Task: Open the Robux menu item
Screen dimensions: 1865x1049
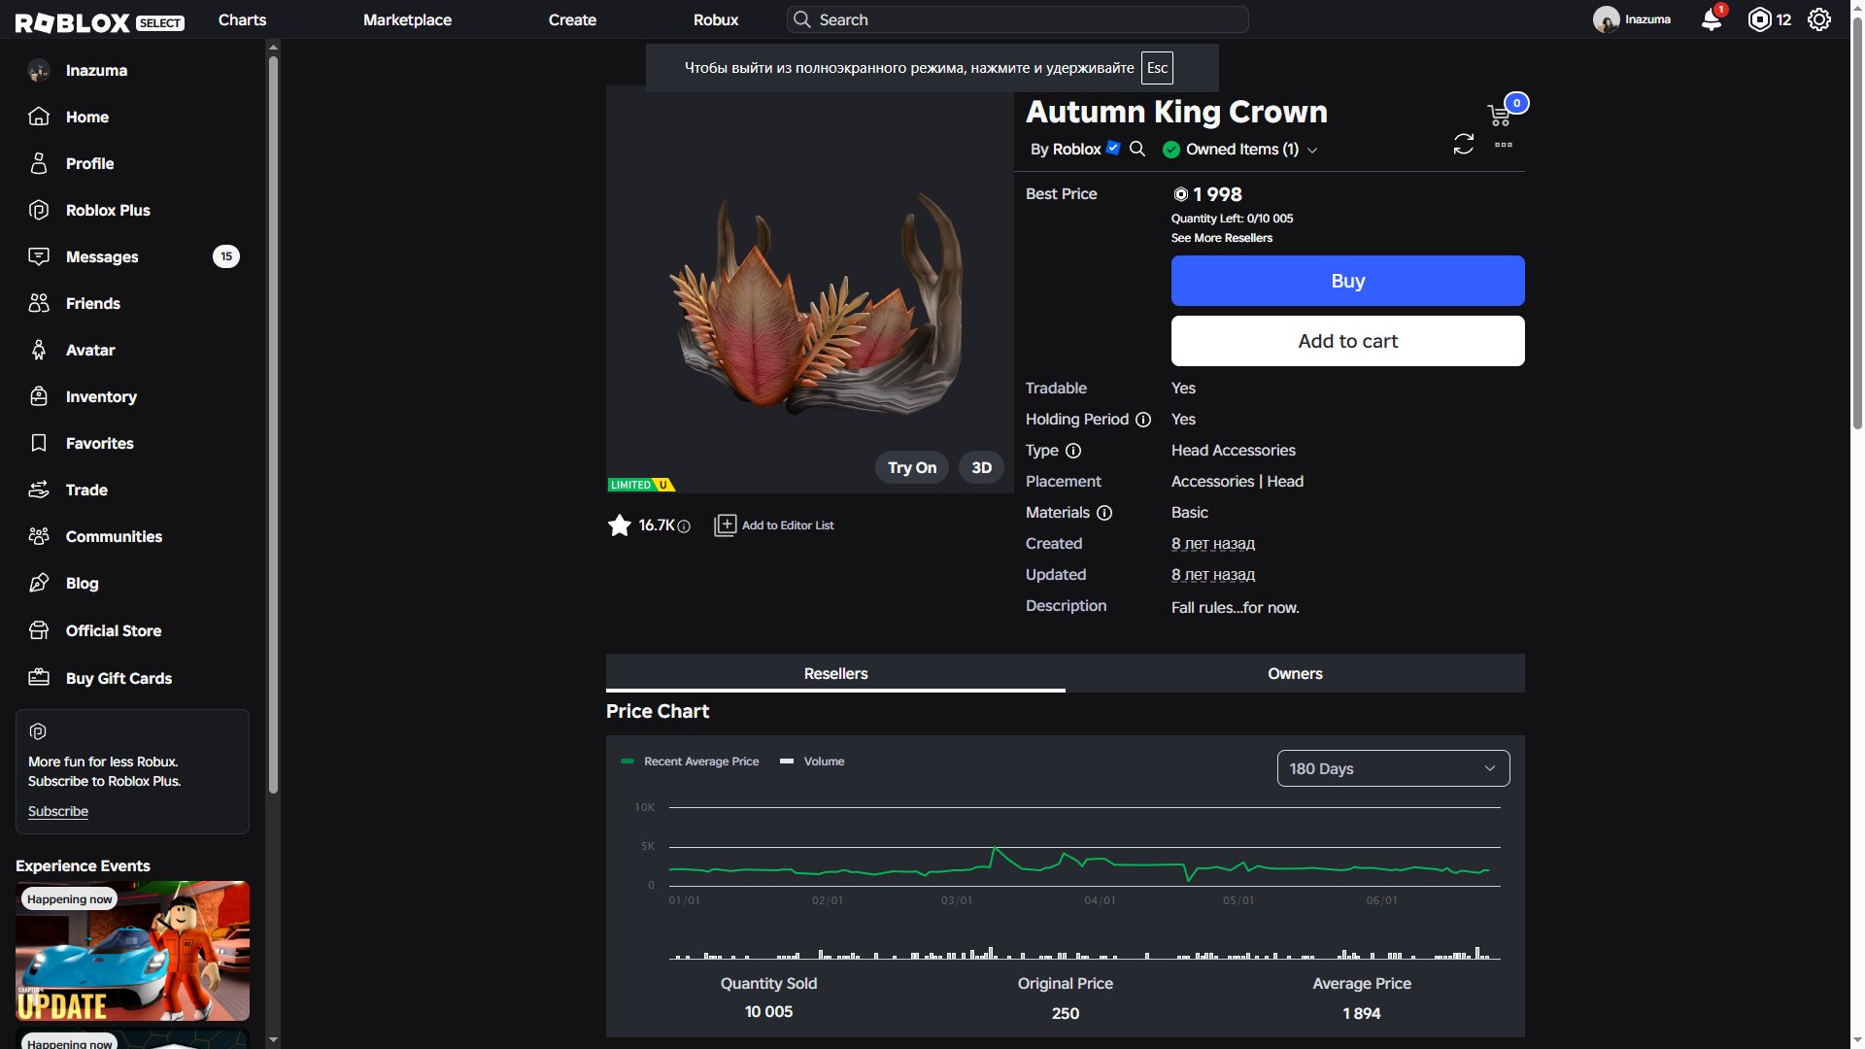Action: (x=716, y=19)
